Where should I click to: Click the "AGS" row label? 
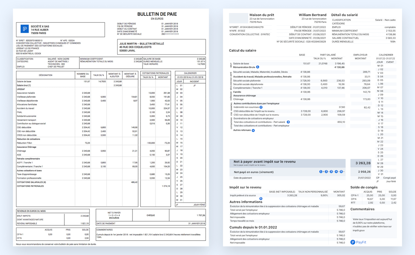(x=19, y=154)
